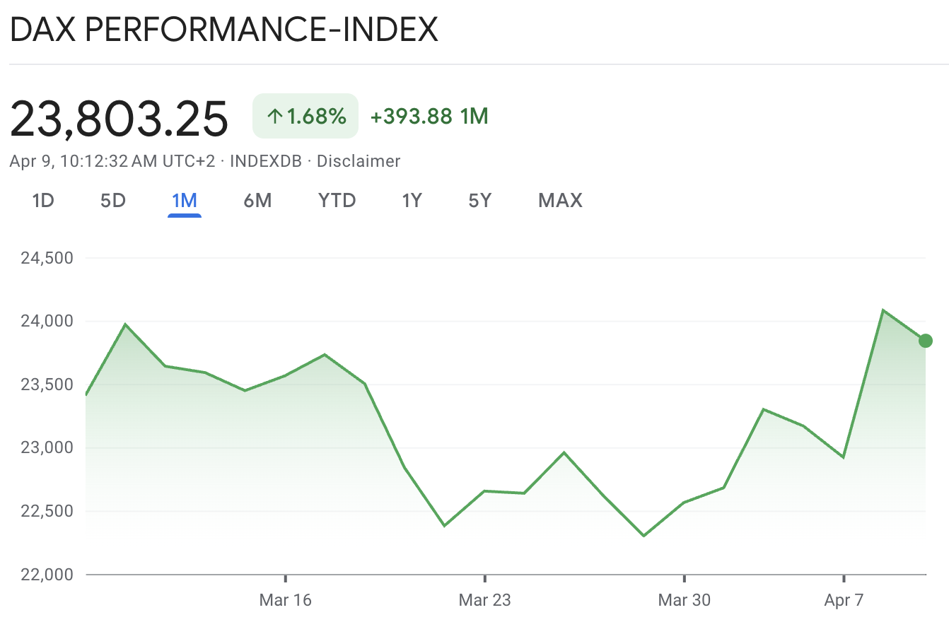Click the green up-arrow icon

coord(276,115)
